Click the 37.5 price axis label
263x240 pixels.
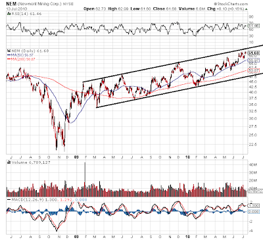coord(252,98)
